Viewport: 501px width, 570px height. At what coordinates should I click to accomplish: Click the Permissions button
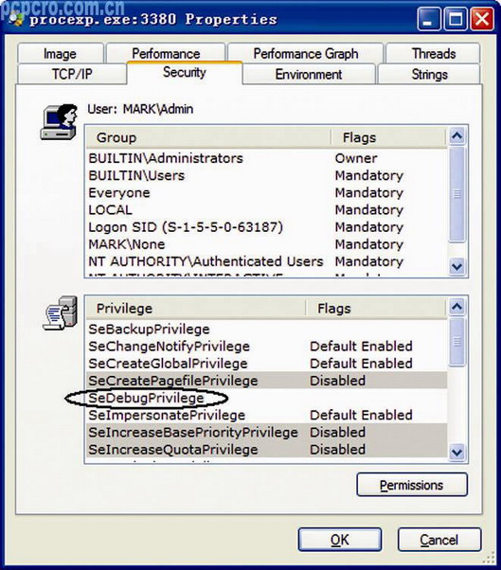pyautogui.click(x=412, y=485)
